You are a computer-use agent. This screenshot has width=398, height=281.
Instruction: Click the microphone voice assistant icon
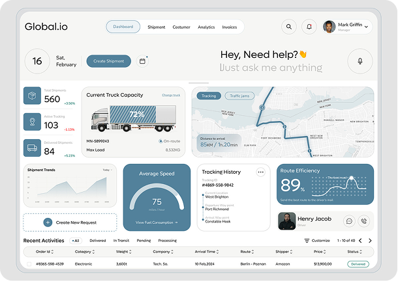pos(360,60)
